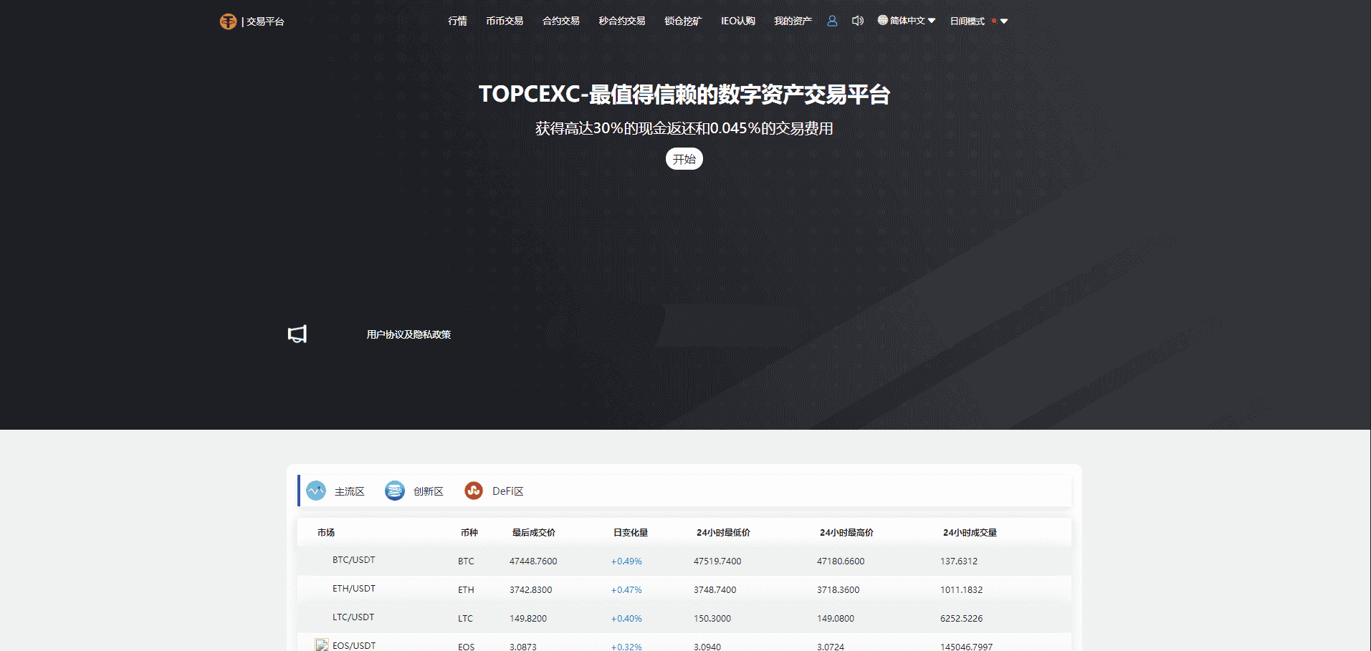Open the 合约交易 contract trading menu
The width and height of the screenshot is (1371, 651).
[x=560, y=21]
